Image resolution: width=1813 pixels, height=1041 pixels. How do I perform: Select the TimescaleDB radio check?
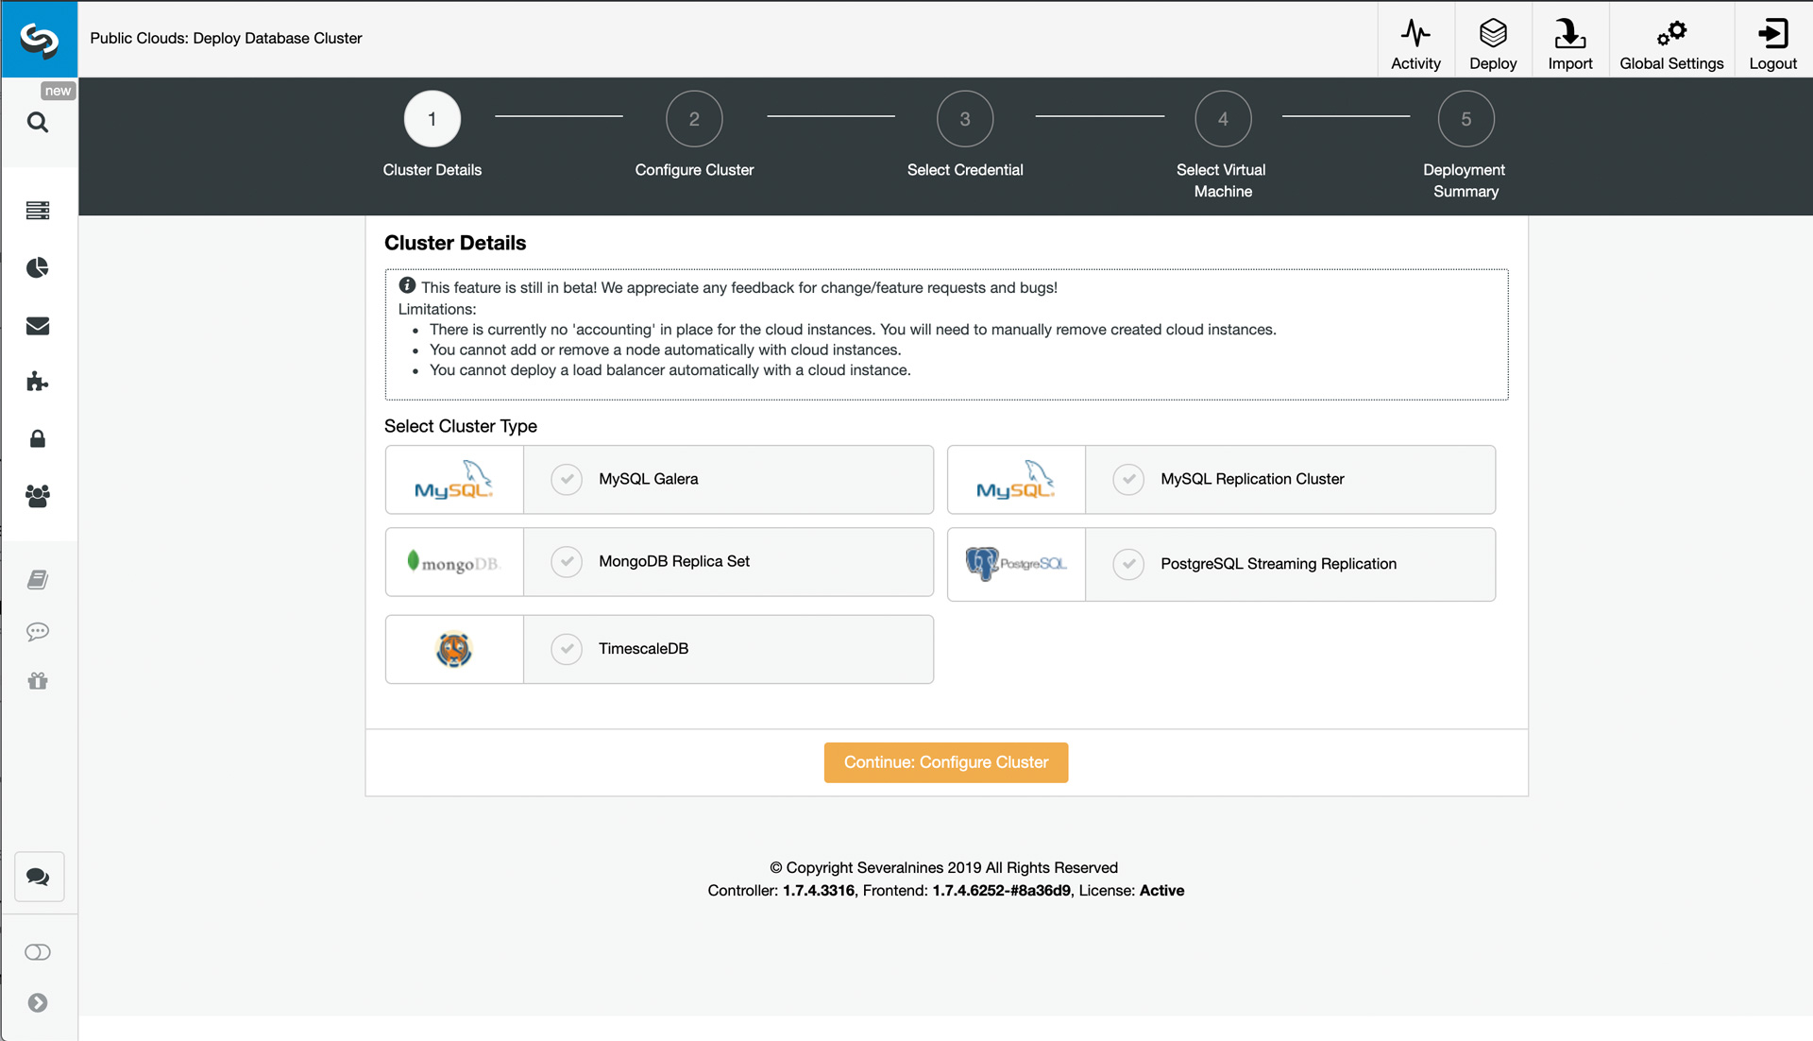tap(567, 649)
